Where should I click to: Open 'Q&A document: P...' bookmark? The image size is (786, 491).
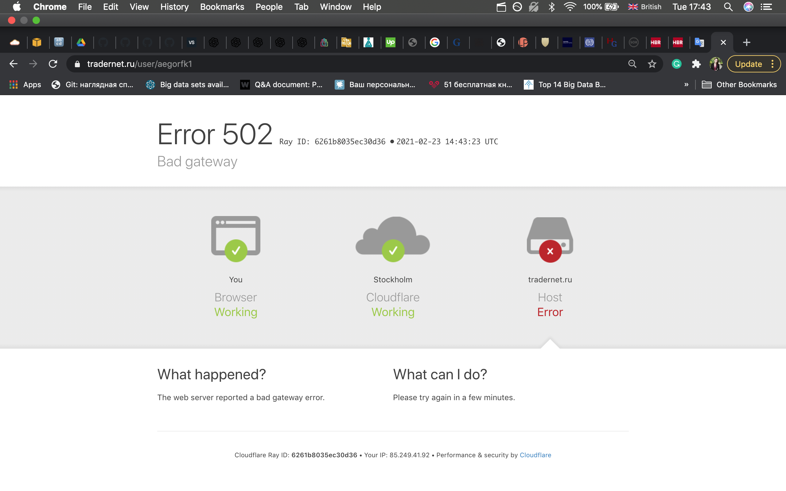281,85
